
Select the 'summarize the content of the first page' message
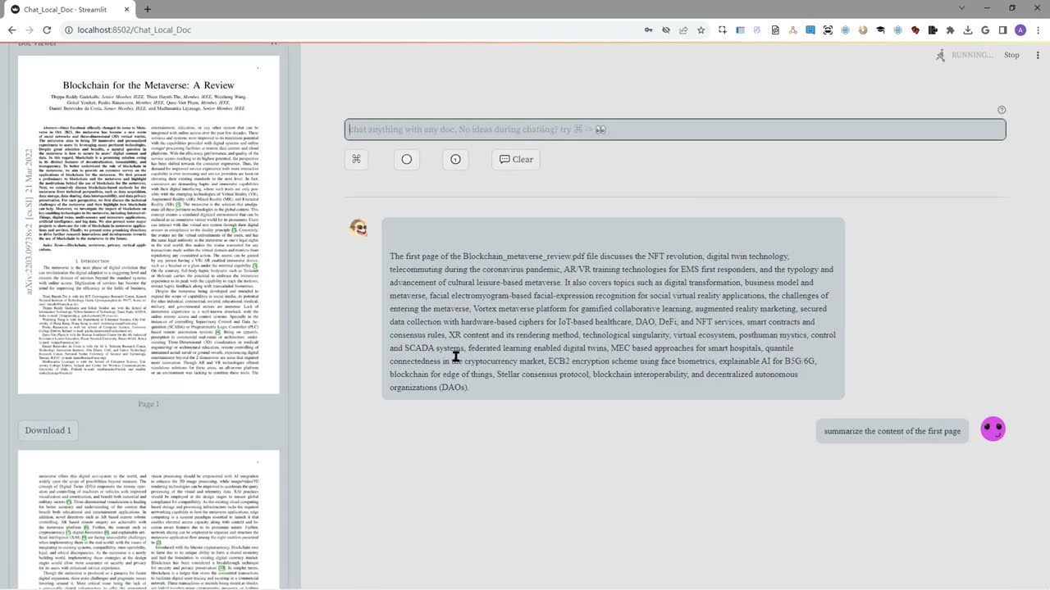click(x=892, y=431)
